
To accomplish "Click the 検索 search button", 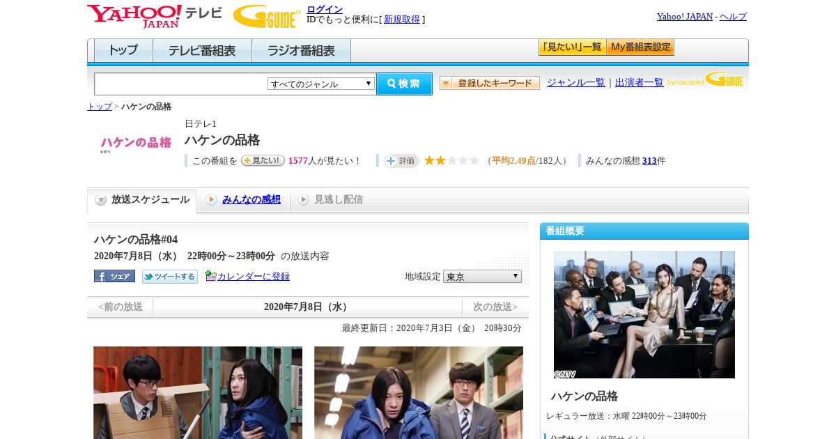I will pos(404,84).
